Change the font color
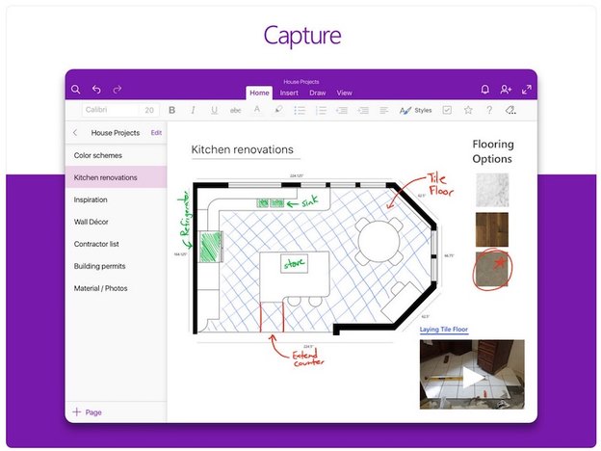 coord(257,111)
